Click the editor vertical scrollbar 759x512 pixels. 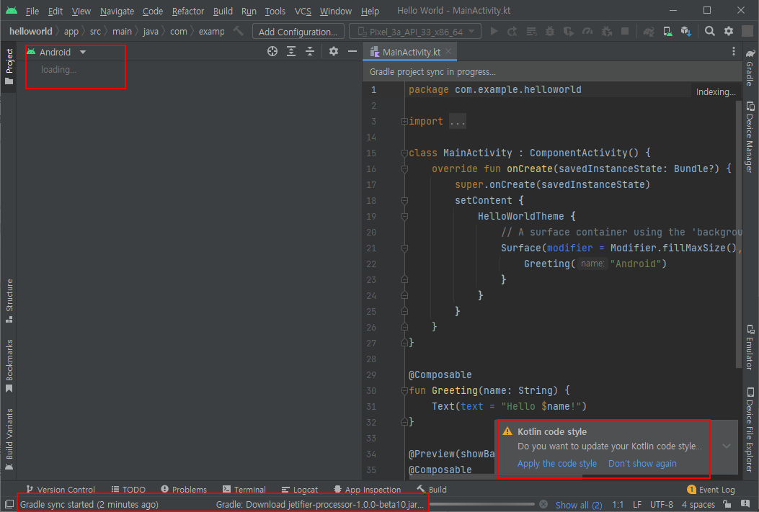click(x=739, y=235)
